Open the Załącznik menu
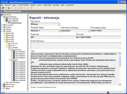This screenshot has width=127, height=94. pyautogui.click(x=33, y=5)
